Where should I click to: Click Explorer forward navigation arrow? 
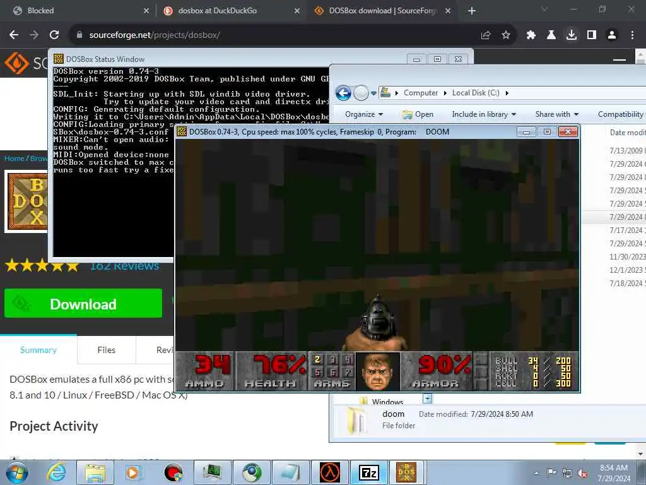pos(361,93)
